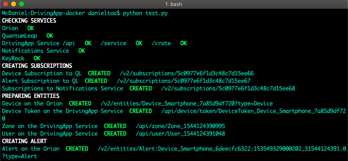Click the OK status beside QuantumLeap
This screenshot has width=348, height=161.
pyautogui.click(x=50, y=36)
